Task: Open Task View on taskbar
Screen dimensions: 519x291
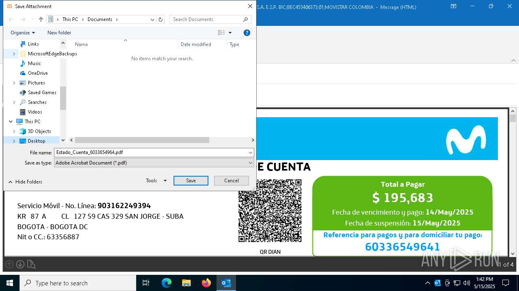Action: [x=146, y=283]
